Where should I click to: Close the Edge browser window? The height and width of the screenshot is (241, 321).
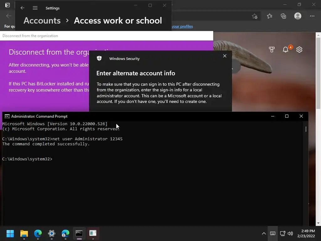313,4
